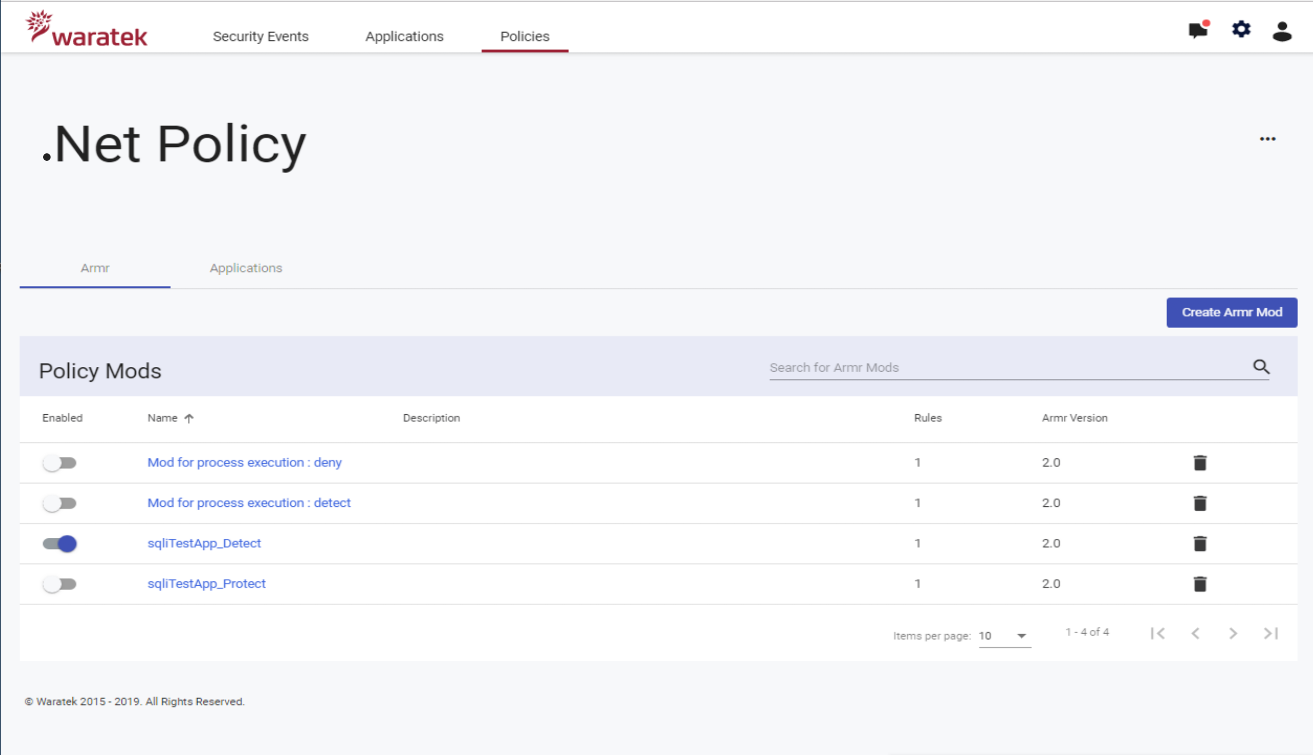
Task: Delete the process execution deny mod
Action: point(1200,463)
